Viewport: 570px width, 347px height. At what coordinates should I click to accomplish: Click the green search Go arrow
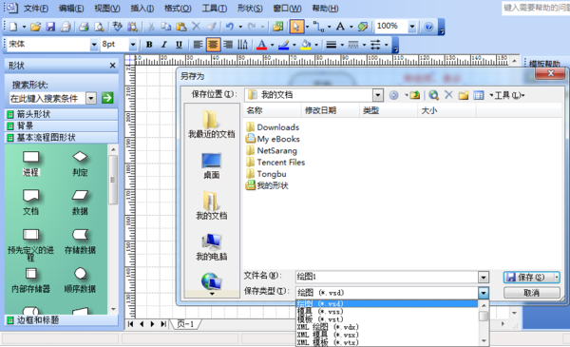point(107,98)
